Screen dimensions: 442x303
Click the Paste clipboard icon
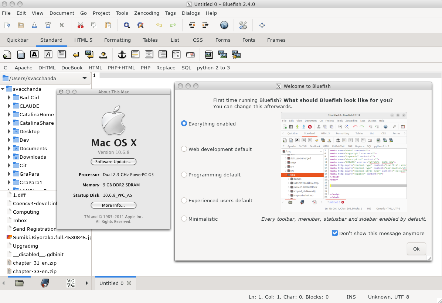pyautogui.click(x=108, y=25)
